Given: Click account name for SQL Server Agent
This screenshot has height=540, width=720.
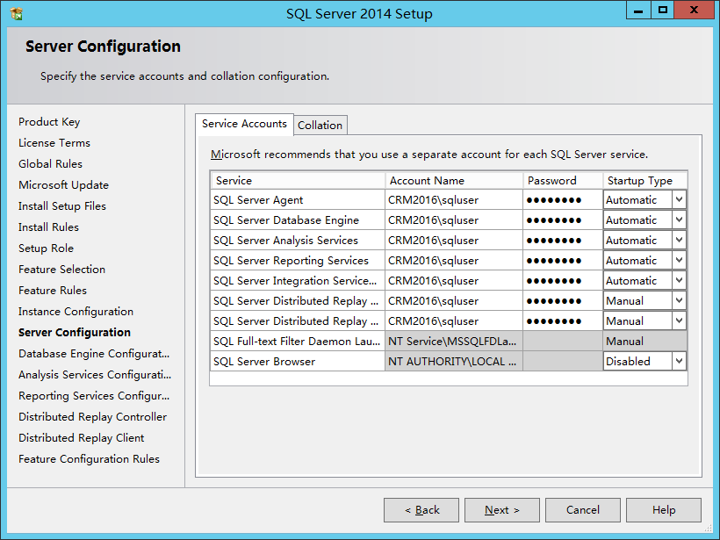Looking at the screenshot, I should (x=454, y=199).
